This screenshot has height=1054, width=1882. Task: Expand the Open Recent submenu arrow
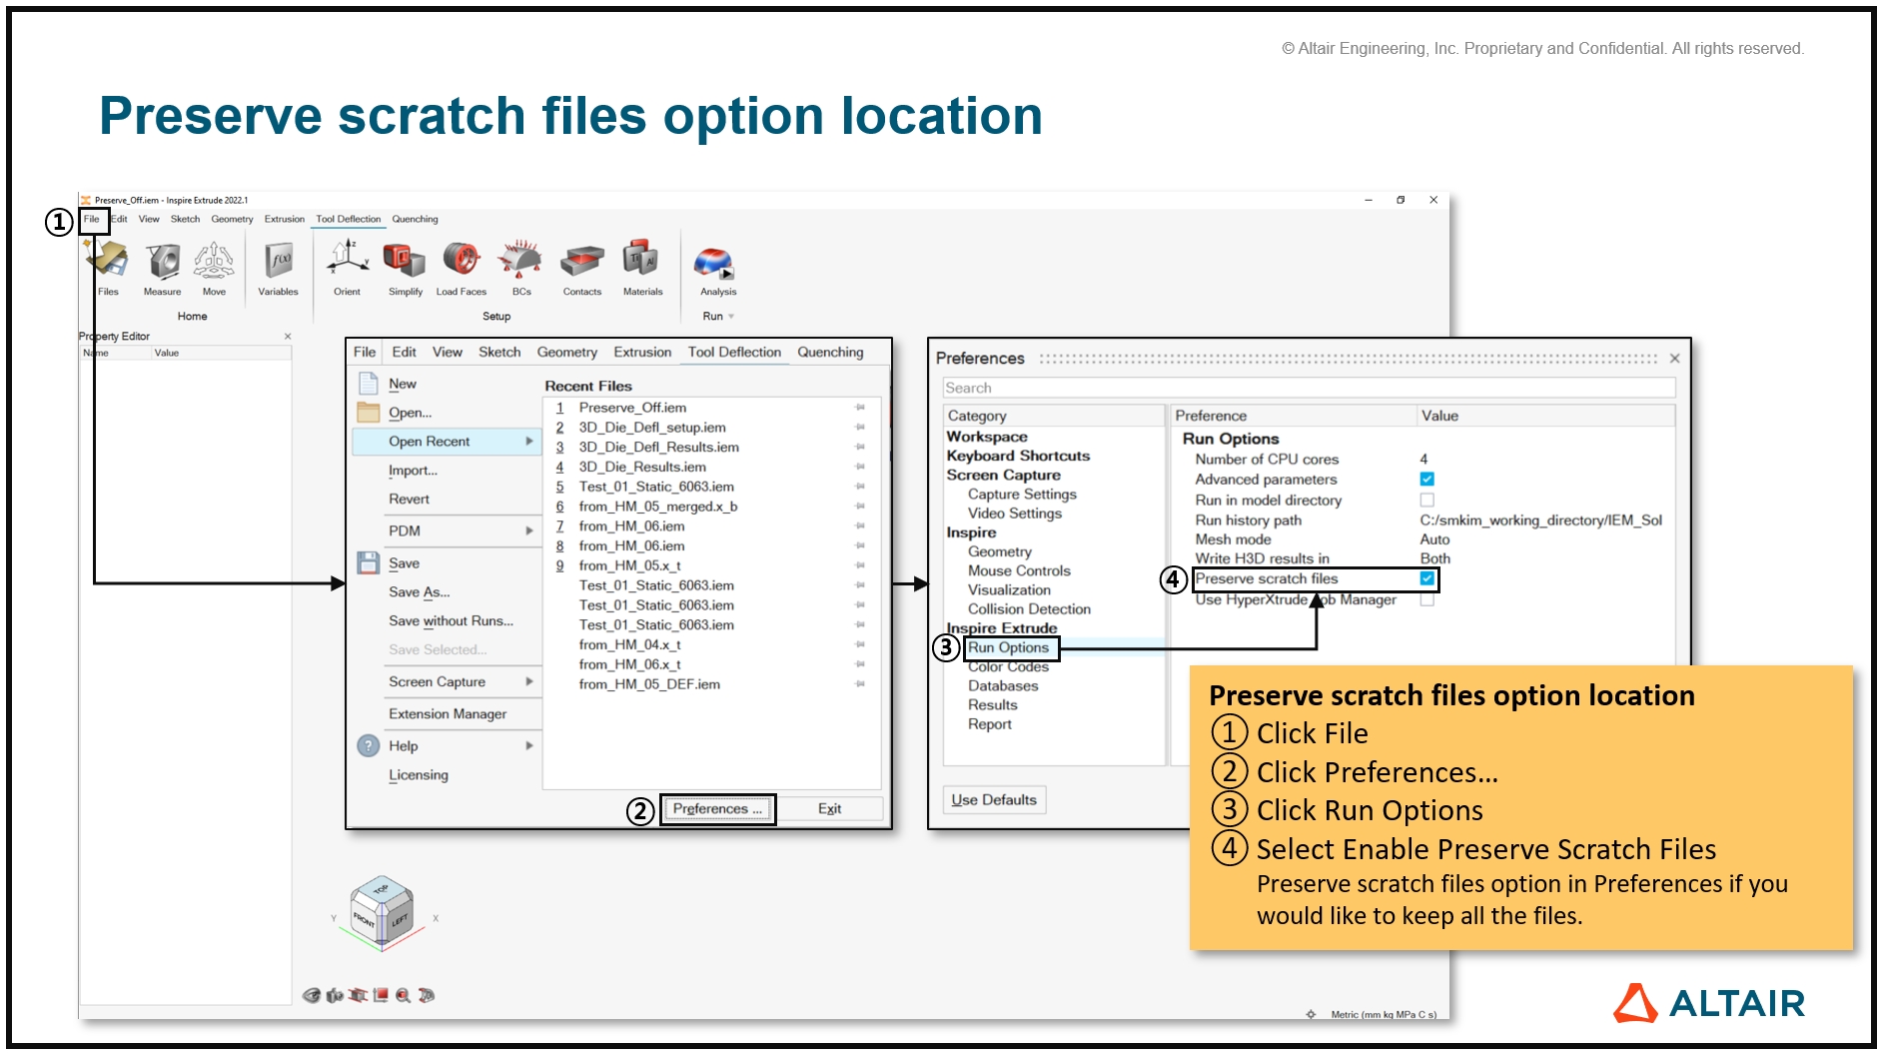pos(529,441)
